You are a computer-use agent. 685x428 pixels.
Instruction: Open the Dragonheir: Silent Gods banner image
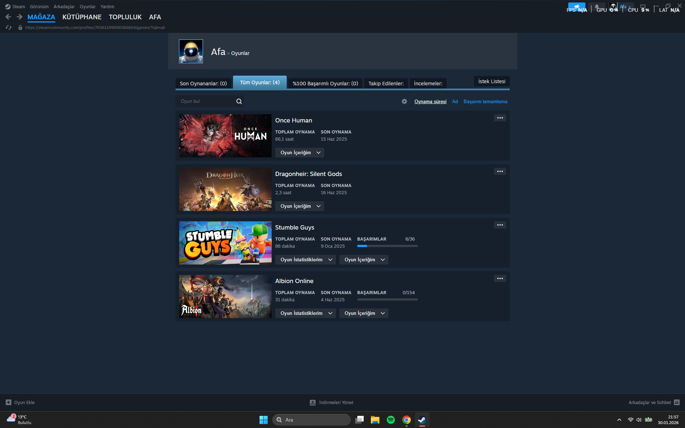tap(225, 190)
